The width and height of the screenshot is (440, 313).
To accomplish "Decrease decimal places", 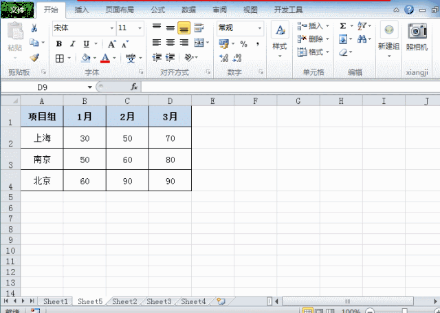I will (x=237, y=58).
